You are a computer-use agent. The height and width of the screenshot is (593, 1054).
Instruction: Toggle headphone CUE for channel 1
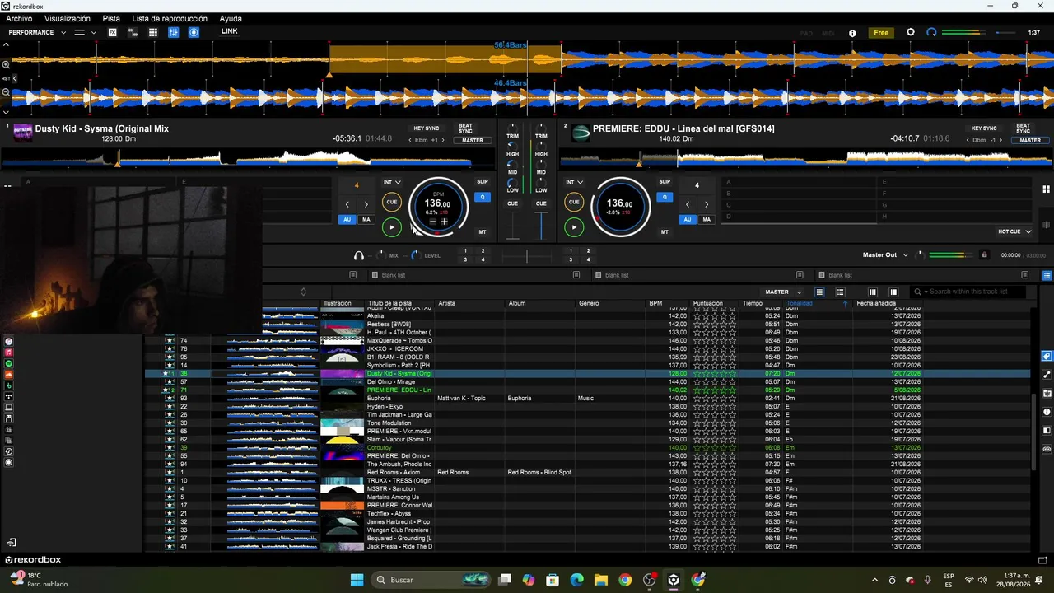513,203
